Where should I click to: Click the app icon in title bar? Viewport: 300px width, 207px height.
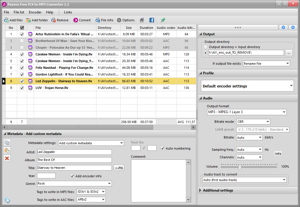[4, 4]
